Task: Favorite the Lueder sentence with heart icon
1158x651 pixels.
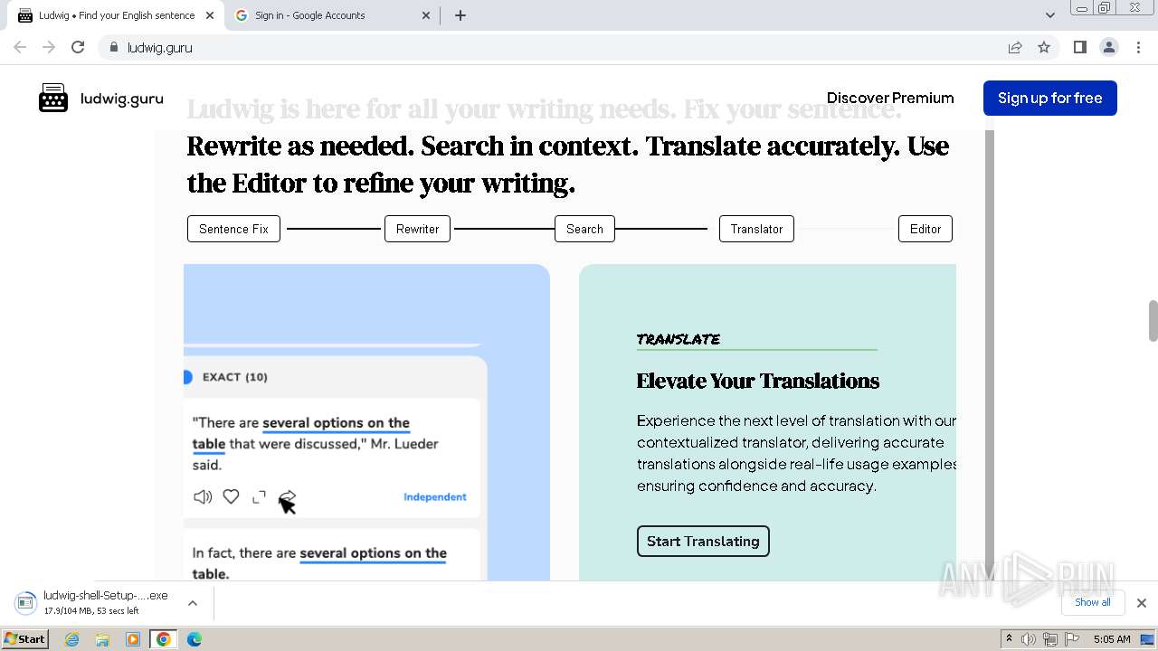Action: (x=231, y=496)
